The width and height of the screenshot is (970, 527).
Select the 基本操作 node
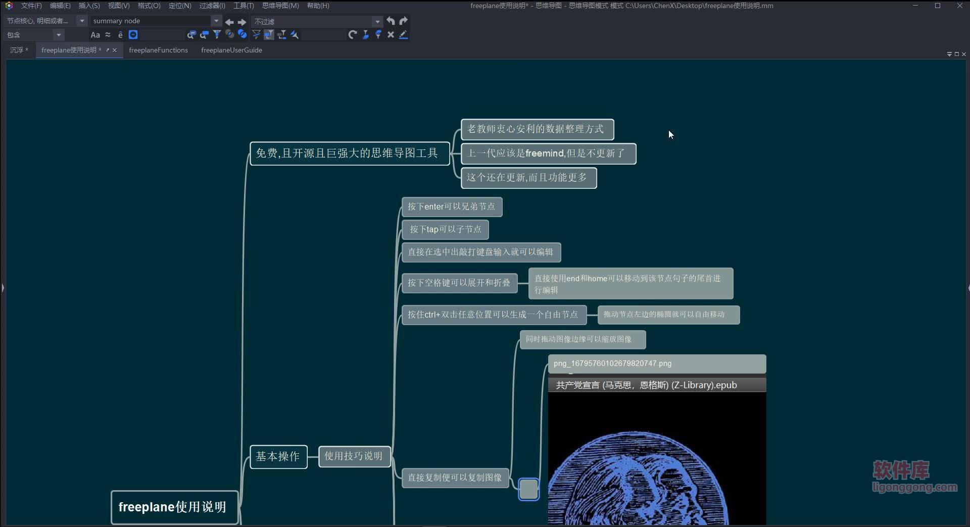pyautogui.click(x=278, y=456)
